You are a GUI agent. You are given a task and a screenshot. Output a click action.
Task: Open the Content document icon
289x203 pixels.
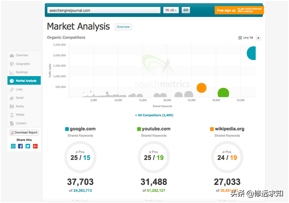[x=12, y=123]
